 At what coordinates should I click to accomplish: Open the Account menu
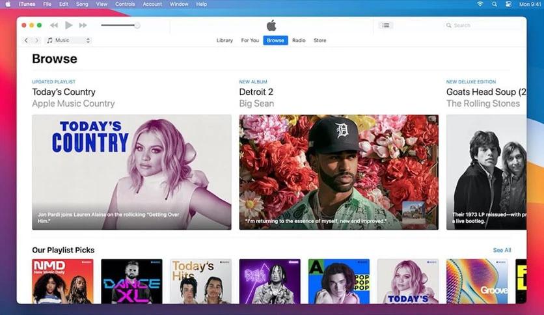pyautogui.click(x=152, y=4)
